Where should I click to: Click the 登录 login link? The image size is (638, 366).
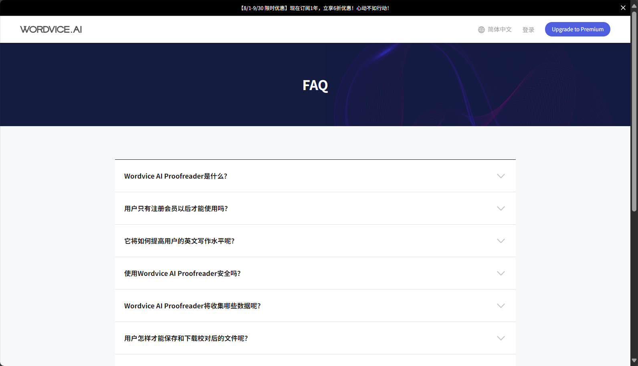528,30
